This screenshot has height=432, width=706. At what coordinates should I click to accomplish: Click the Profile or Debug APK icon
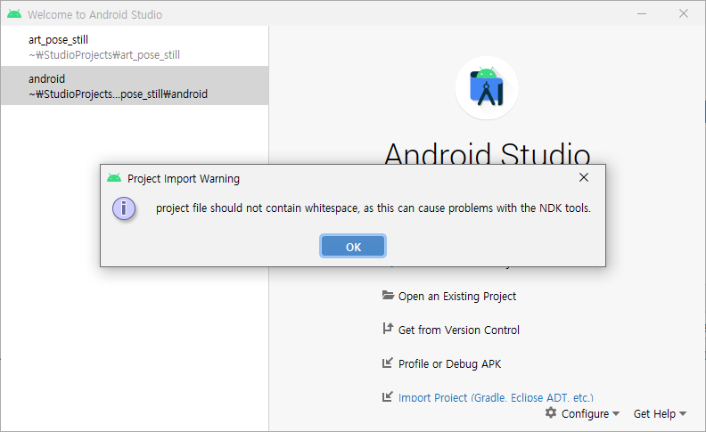(387, 363)
